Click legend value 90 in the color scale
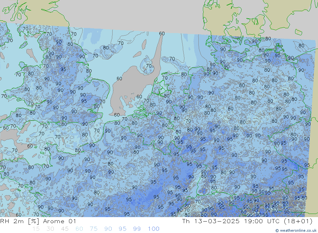Viewport: 318px width, 233px height. tap(108, 229)
